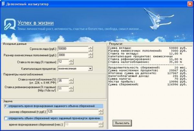Image resolution: width=194 pixels, height=131 pixels.
Task: Increase Ставка рефинансирования with up arrow
Action: point(71,87)
